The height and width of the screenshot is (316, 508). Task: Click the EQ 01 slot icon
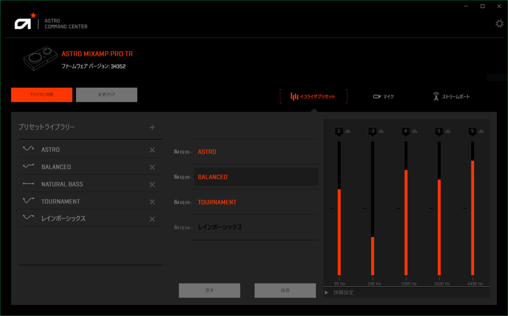click(177, 151)
